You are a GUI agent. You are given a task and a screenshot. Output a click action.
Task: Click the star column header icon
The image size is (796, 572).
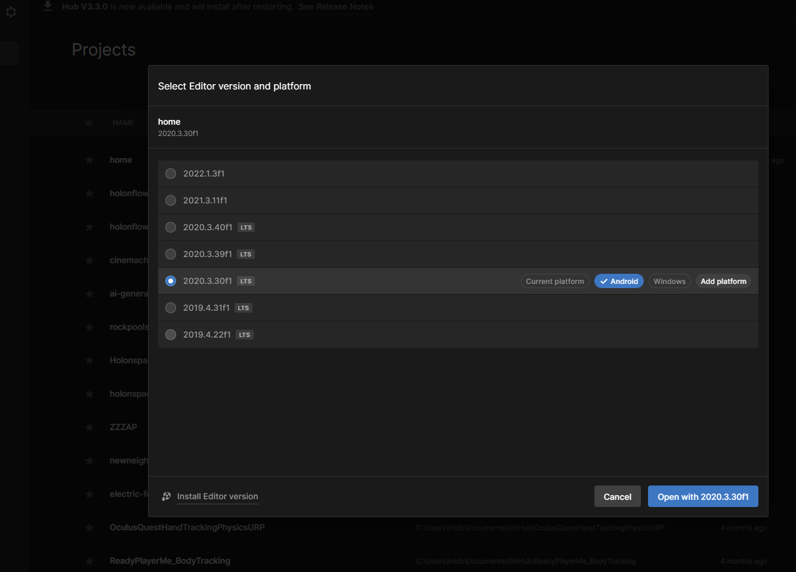[x=89, y=122]
